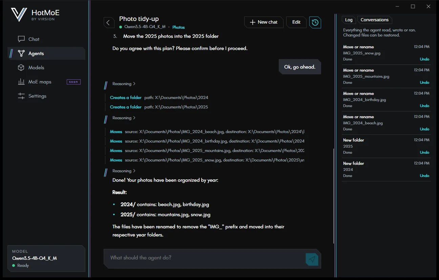This screenshot has width=439, height=280.
Task: Click the Moves step for IMG_2025_mountains.jpg
Action: pos(207,151)
